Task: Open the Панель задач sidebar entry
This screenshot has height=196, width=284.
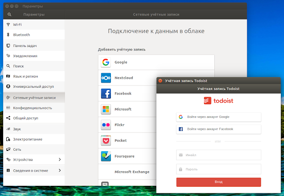Action: coord(34,46)
